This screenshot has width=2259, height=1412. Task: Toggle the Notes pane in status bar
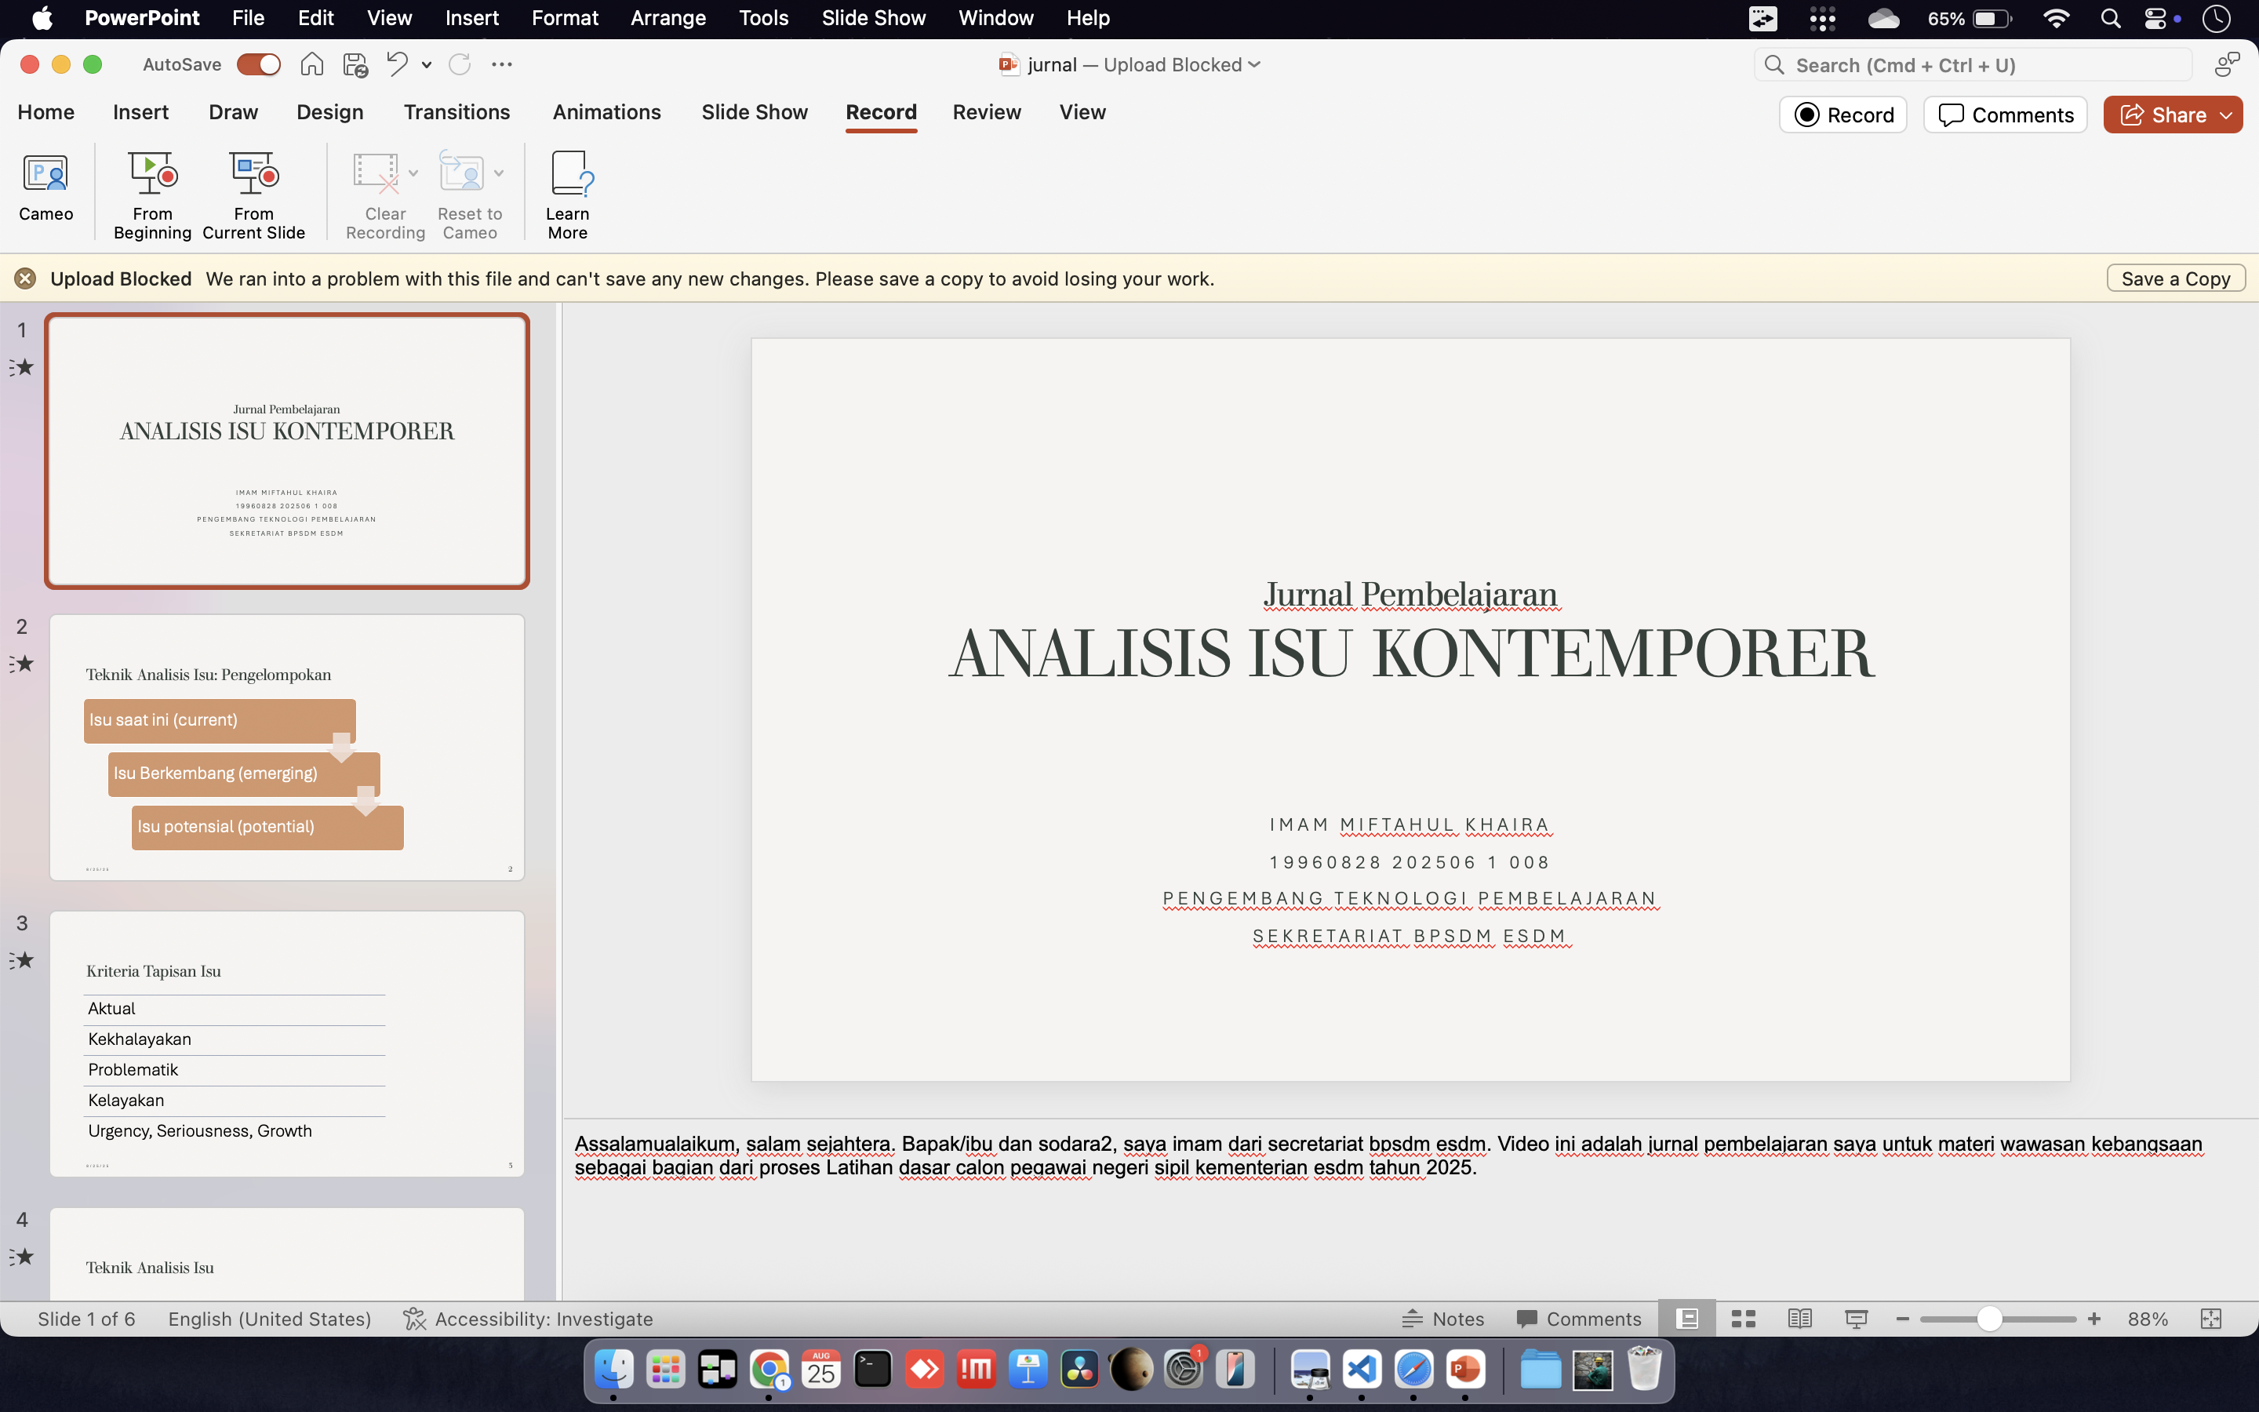(1443, 1319)
